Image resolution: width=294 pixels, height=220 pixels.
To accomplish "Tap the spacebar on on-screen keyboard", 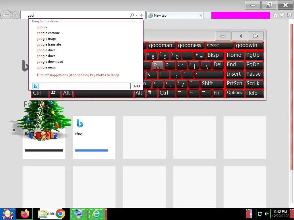I will (103, 94).
